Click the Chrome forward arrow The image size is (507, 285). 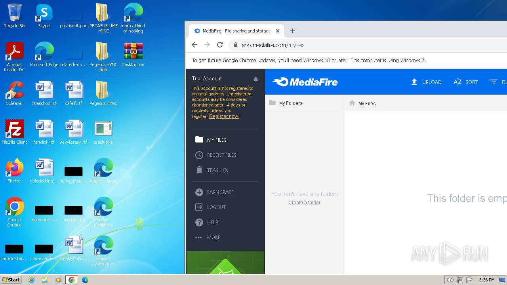(x=207, y=45)
